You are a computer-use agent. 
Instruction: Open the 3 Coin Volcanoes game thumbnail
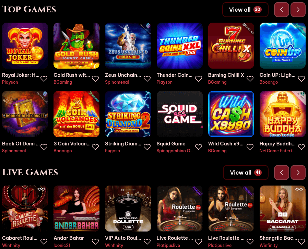click(76, 114)
